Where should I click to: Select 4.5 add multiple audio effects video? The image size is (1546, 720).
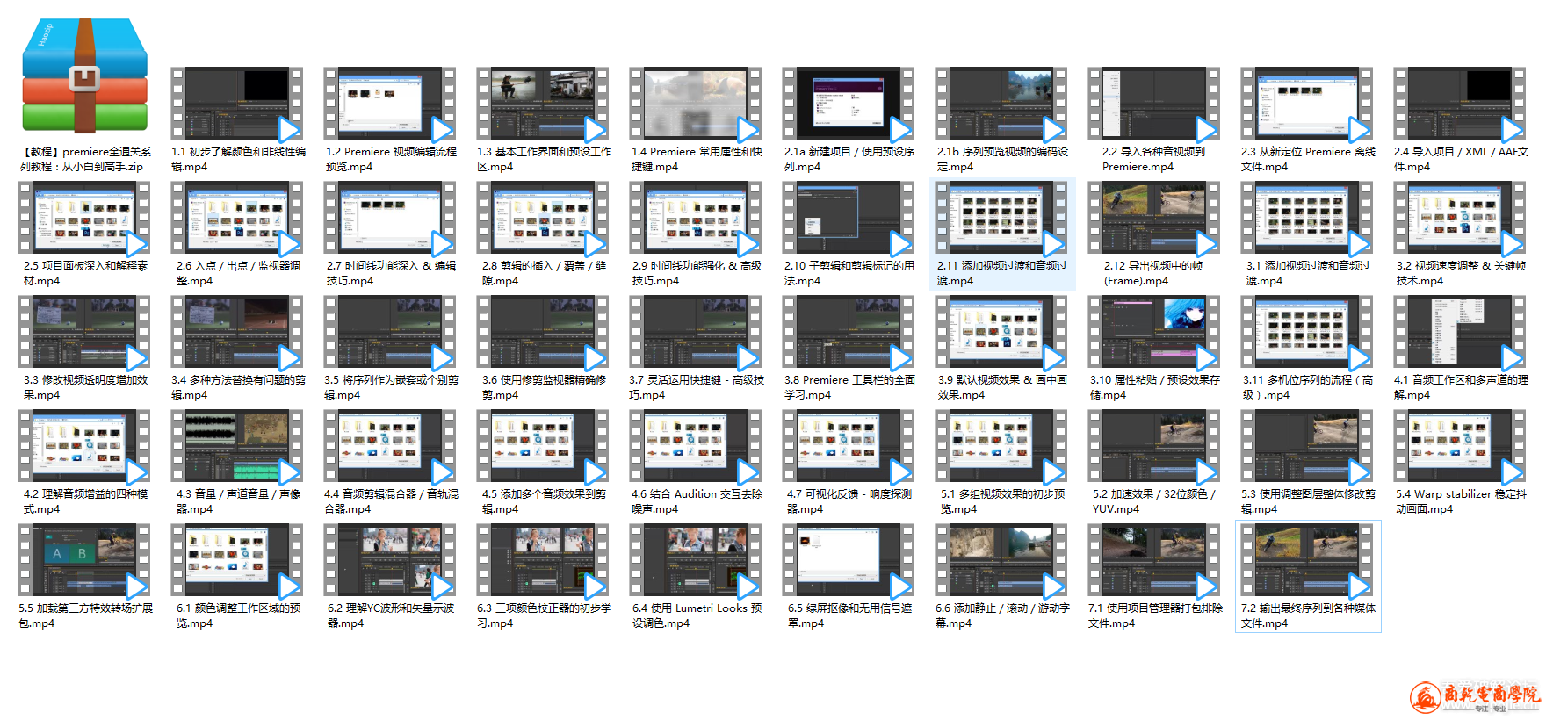click(x=543, y=446)
